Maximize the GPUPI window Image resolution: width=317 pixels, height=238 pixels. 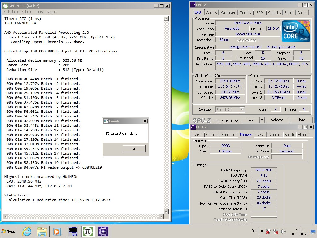(x=161, y=6)
